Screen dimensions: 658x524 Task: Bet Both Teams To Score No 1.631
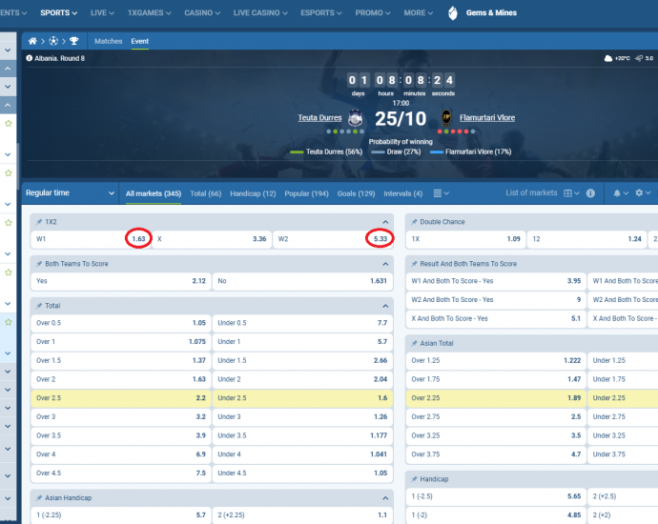tap(302, 281)
